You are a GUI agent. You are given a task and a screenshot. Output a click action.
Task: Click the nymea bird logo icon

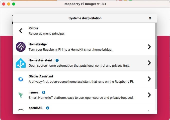point(21,95)
